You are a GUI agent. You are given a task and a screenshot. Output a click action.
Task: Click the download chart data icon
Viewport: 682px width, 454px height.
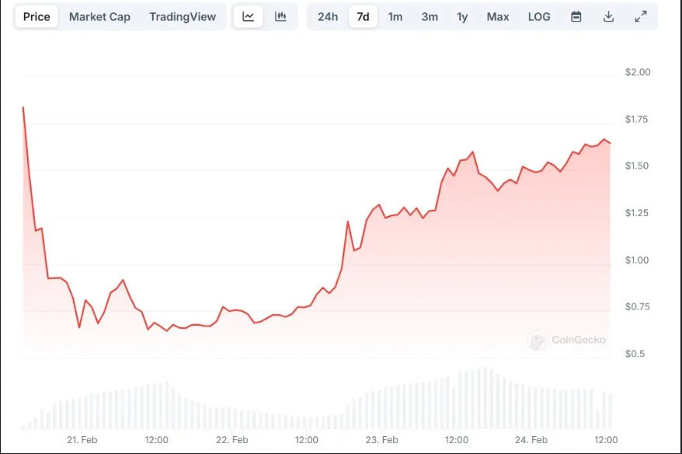coord(609,16)
